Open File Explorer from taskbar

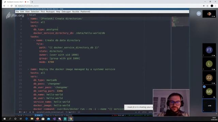pos(32,119)
